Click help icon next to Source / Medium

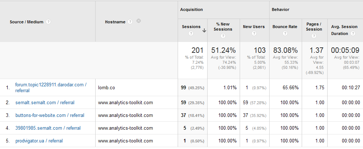coord(48,22)
